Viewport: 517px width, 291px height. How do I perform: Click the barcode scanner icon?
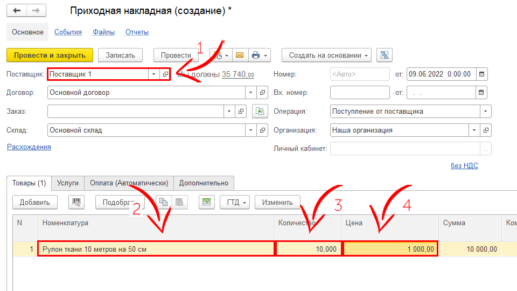pos(76,202)
